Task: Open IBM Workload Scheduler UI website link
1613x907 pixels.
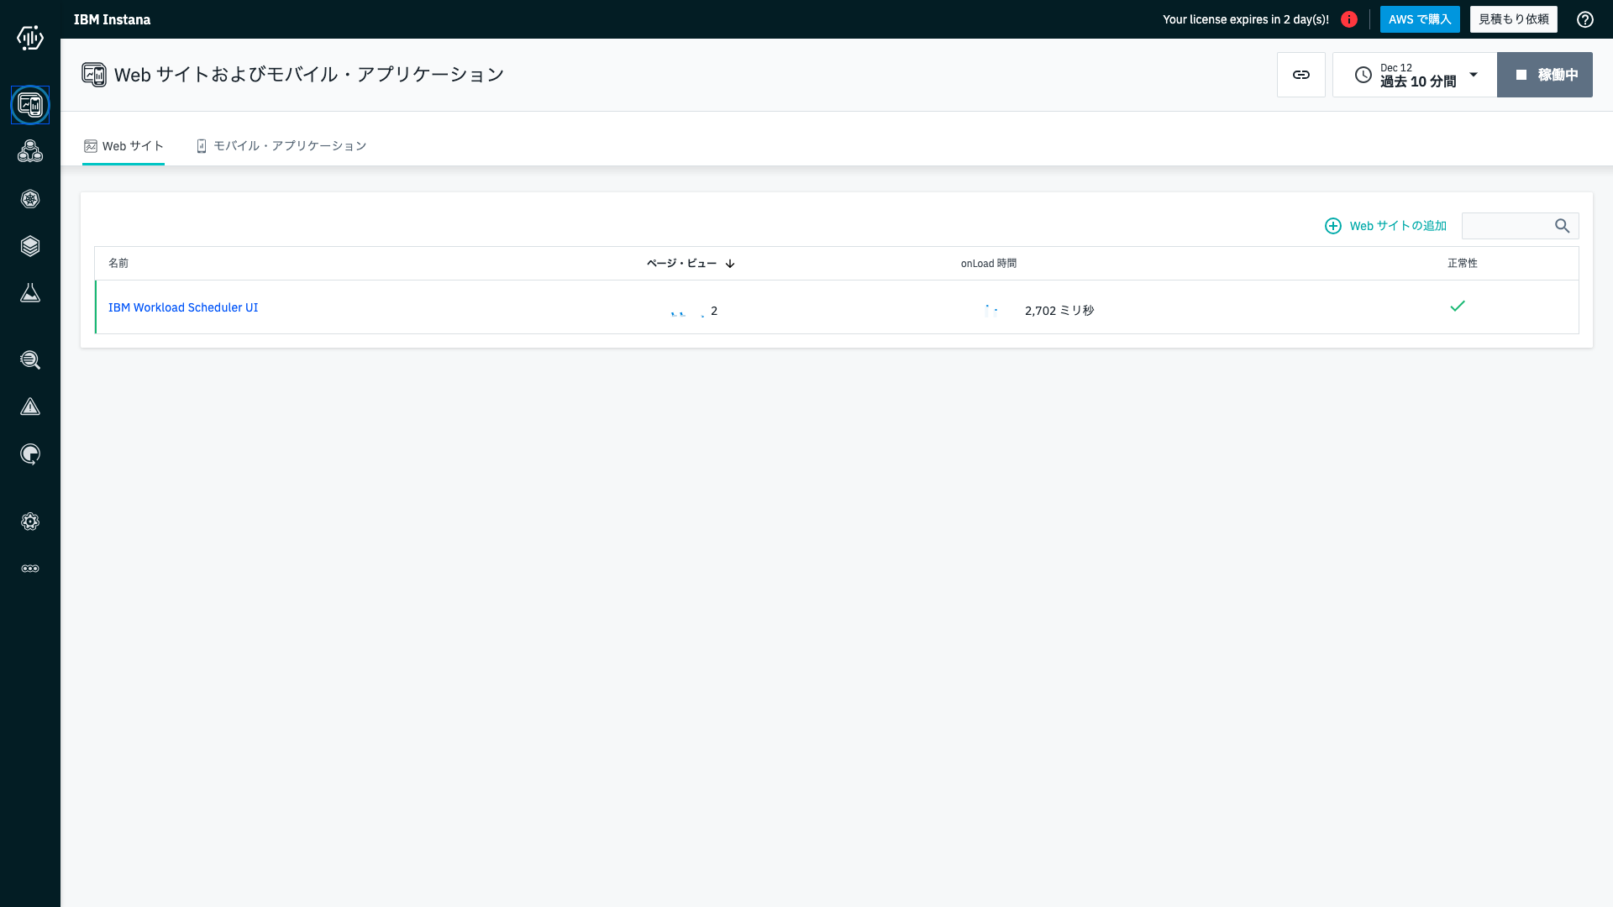Action: (x=183, y=307)
